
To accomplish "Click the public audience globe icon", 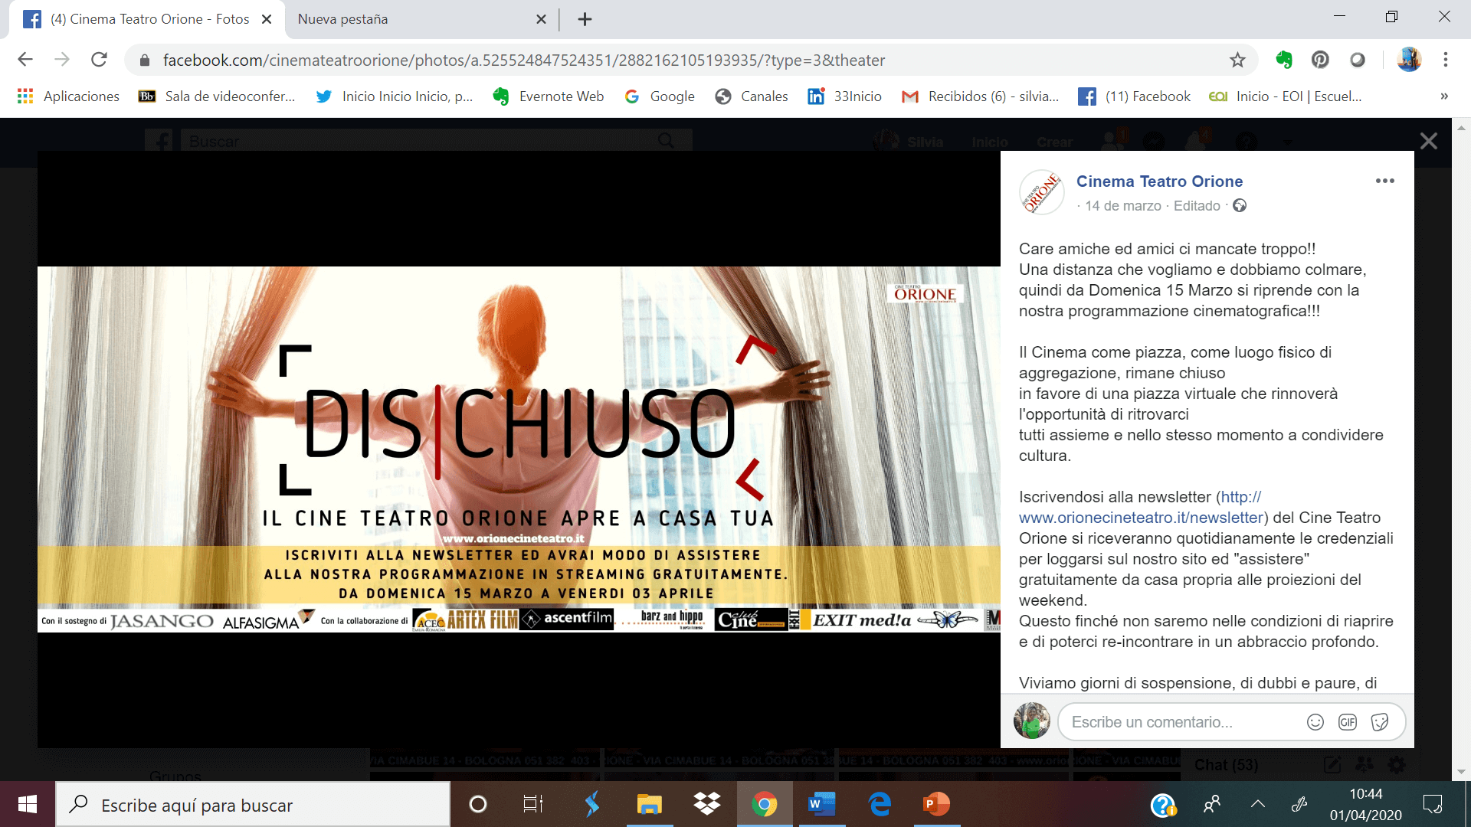I will [1240, 206].
